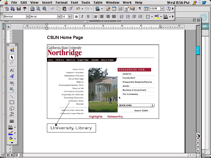Toggle the numbered list button

coord(122,17)
